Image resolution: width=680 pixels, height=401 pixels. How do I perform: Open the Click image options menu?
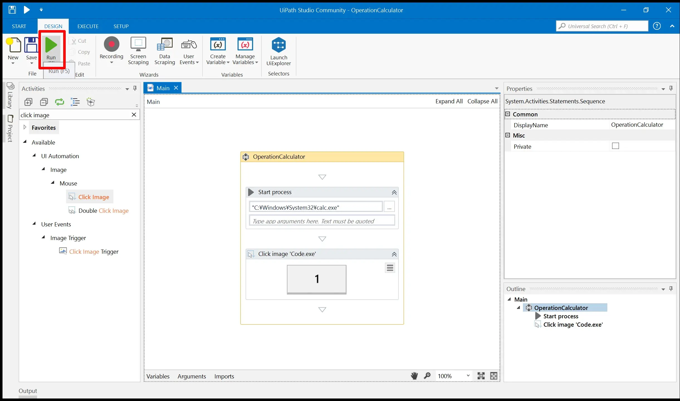pyautogui.click(x=390, y=268)
